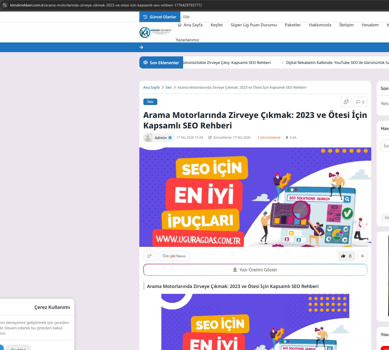Click the copy icon button beside comments

[346, 102]
